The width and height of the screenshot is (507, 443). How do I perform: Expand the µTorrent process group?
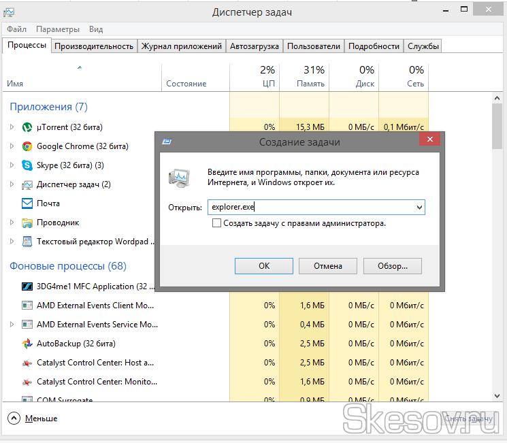click(12, 127)
